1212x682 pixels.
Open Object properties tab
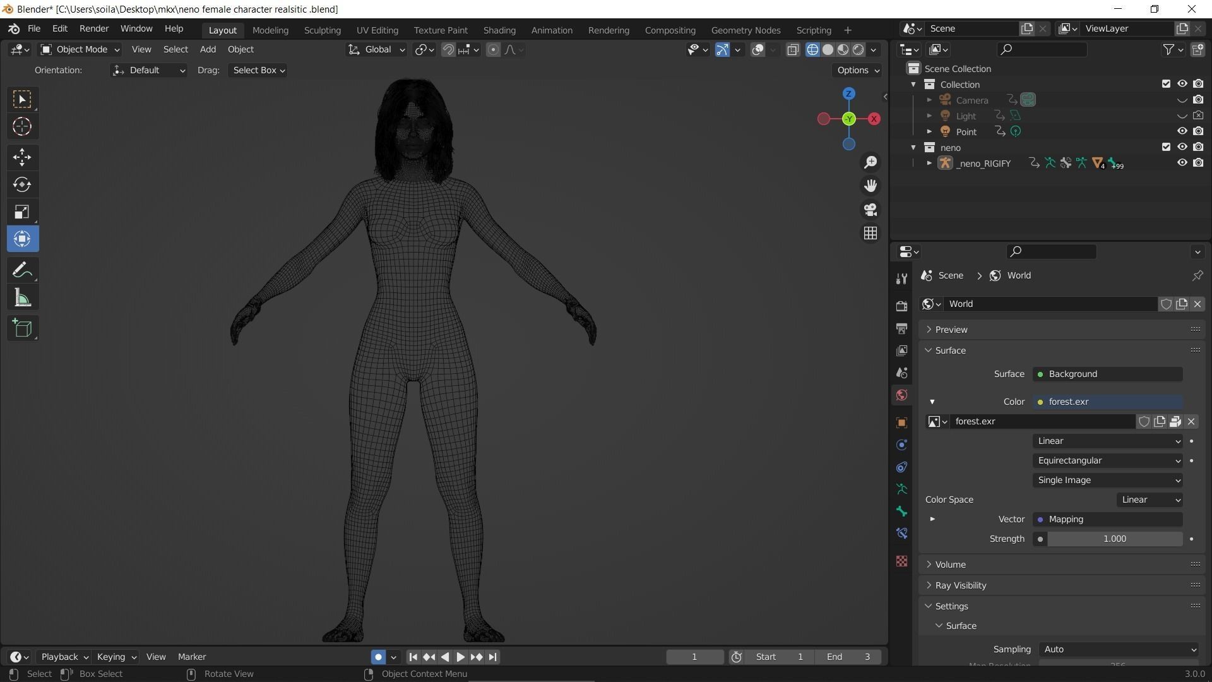(x=901, y=422)
